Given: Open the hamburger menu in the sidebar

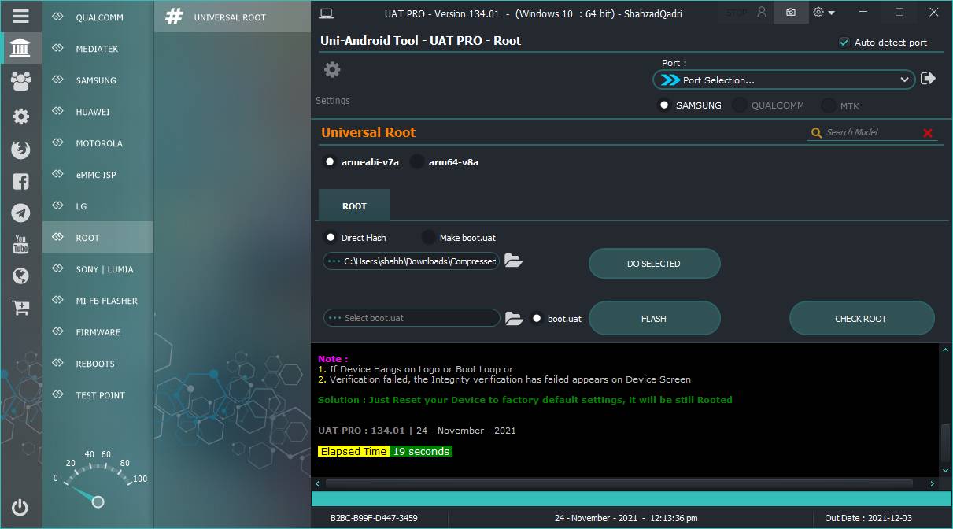Looking at the screenshot, I should [x=20, y=16].
